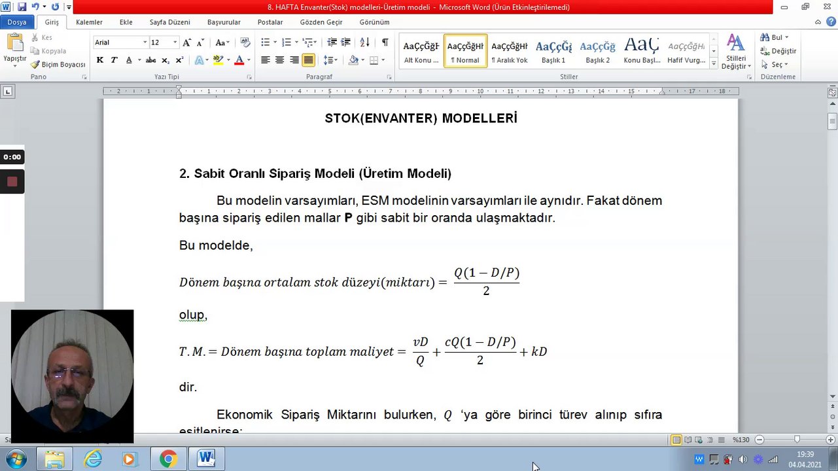Switch to the Ekle ribbon tab
Image resolution: width=838 pixels, height=471 pixels.
[126, 22]
